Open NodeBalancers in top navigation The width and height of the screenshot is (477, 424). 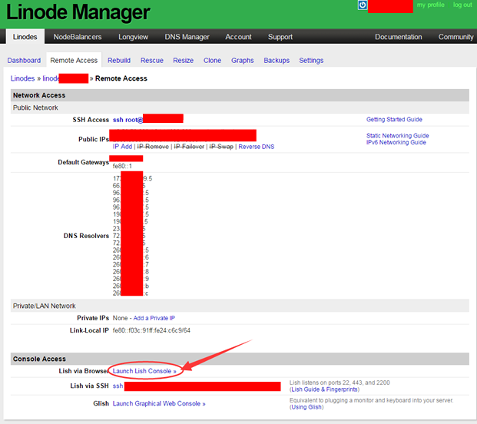pyautogui.click(x=78, y=37)
